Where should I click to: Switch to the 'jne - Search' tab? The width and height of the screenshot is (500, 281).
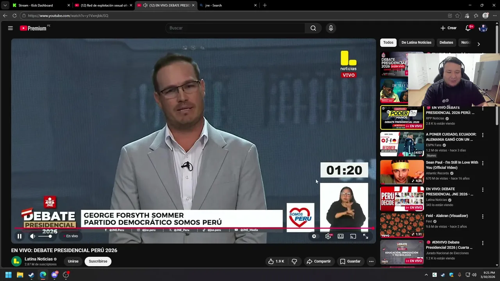click(x=228, y=5)
